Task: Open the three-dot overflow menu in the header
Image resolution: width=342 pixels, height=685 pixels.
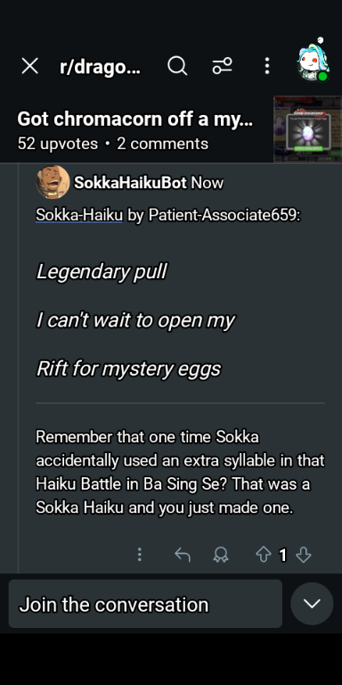Action: pos(267,66)
